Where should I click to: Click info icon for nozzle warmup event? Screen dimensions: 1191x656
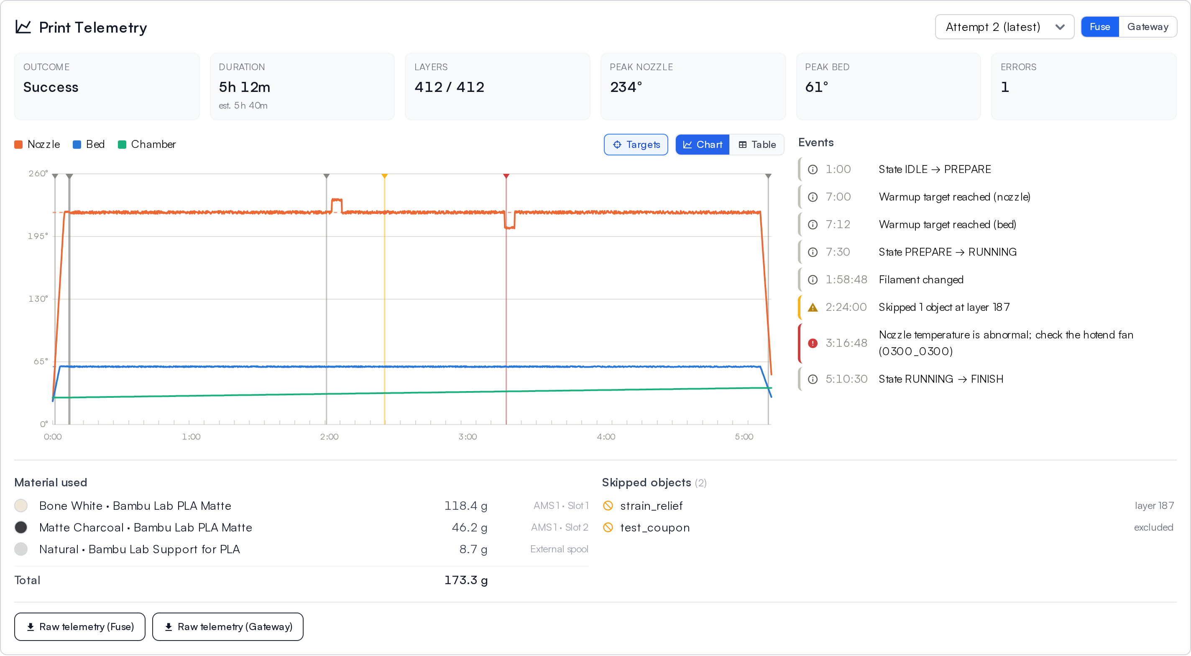(813, 197)
